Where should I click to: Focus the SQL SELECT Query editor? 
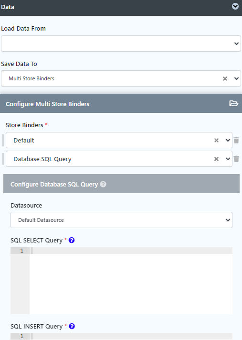point(121,281)
